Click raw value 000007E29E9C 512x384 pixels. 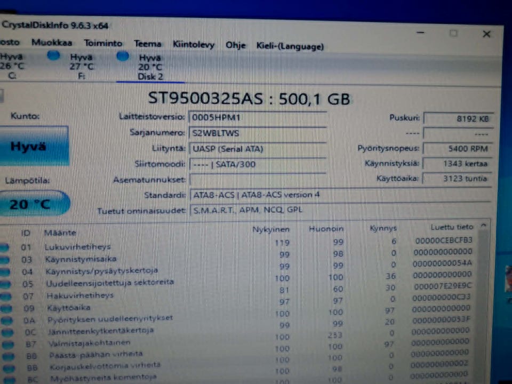[443, 286]
